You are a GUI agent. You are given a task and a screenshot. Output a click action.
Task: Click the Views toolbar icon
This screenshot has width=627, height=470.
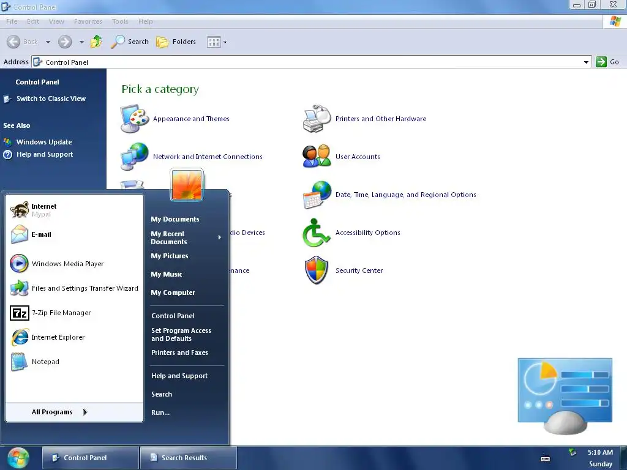click(x=214, y=42)
